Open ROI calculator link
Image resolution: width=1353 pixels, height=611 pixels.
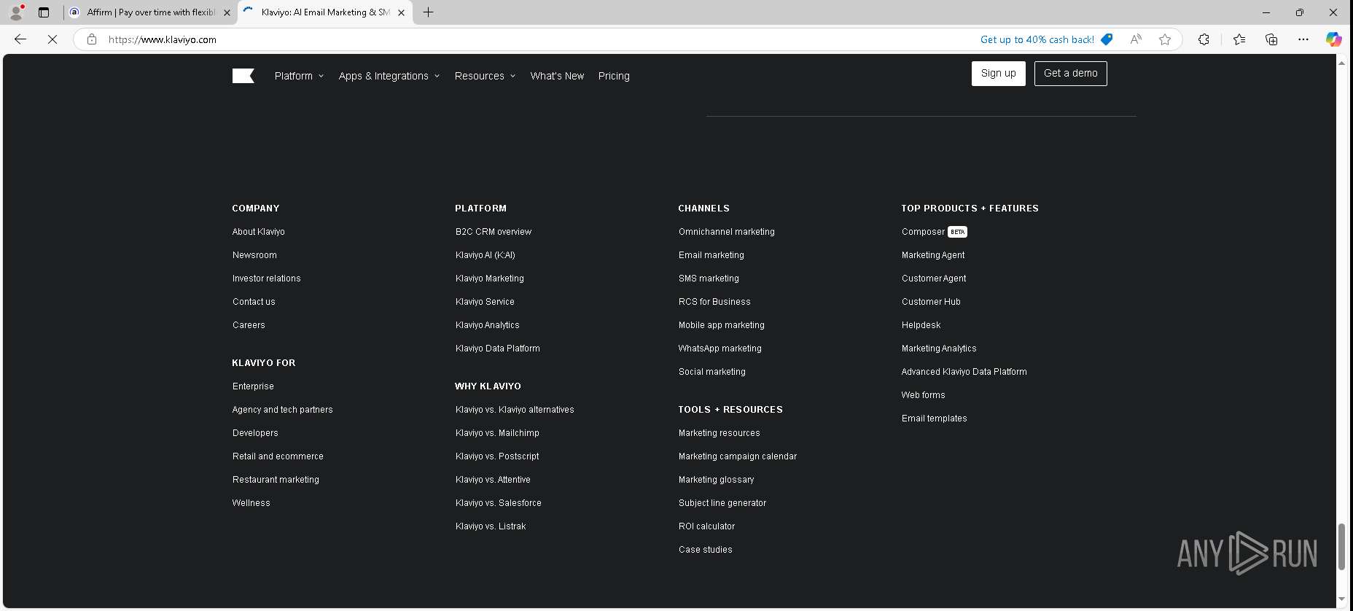706,526
